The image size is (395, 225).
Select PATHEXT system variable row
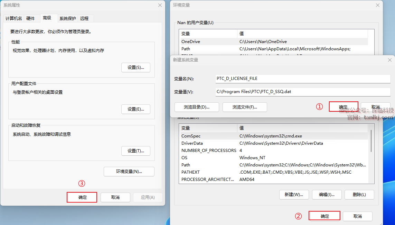[x=274, y=172]
